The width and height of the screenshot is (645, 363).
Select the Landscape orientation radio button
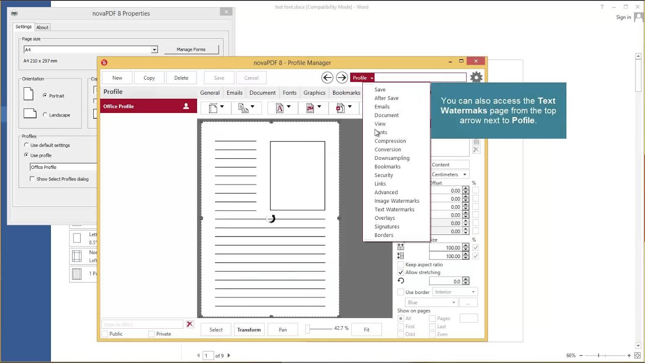click(45, 115)
